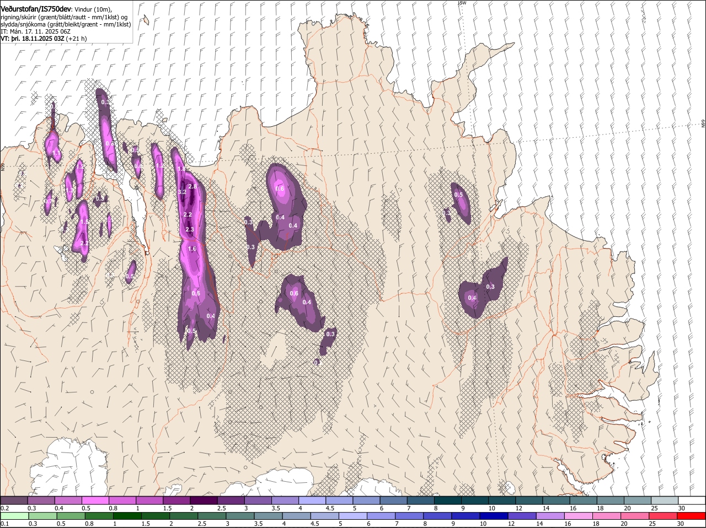Select lower legend swatch between 0.8 and 1
Viewport: 706px width, 528px height.
click(x=99, y=516)
